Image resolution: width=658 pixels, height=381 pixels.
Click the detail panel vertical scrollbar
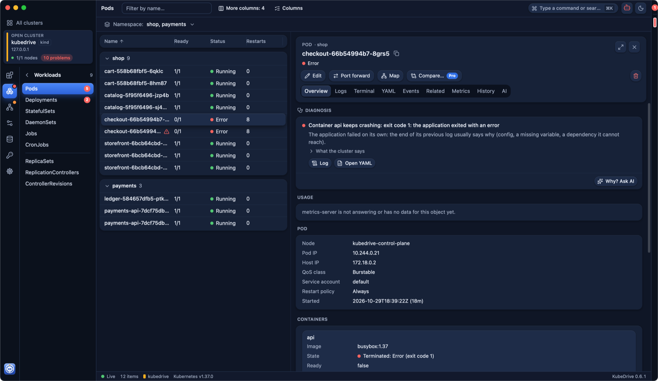[649, 178]
